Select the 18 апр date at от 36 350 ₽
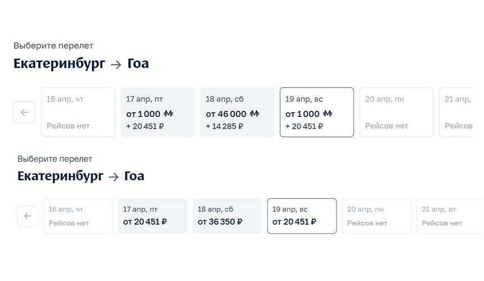Screen dimensions: 484x281 (227, 216)
